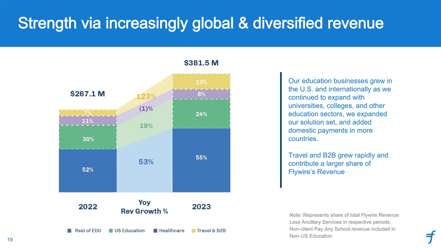The height and width of the screenshot is (248, 441).
Task: Select the Travel and B2B grew rapidly paragraph
Action: (338, 163)
